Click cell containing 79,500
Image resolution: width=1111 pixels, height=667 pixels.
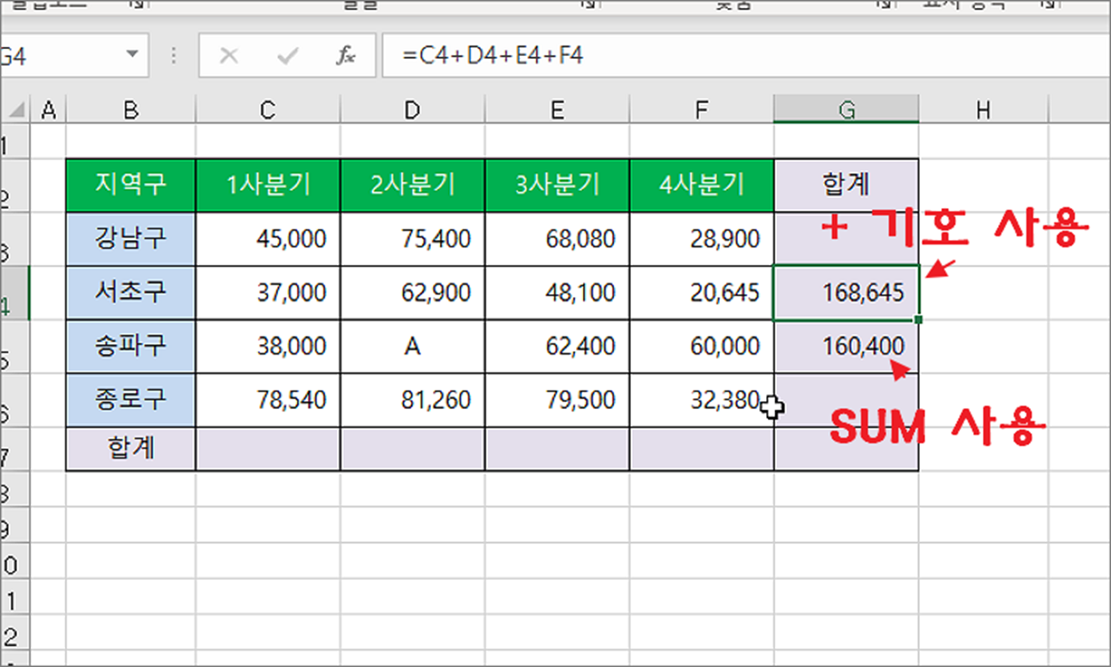coord(557,399)
